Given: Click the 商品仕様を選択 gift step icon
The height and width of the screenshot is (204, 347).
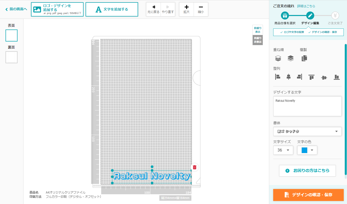Looking at the screenshot, I should [x=285, y=15].
